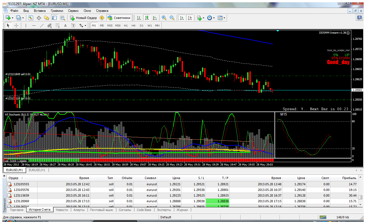
Task: Switch to the EURUSD,H1 chart tab
Action: click(x=37, y=170)
